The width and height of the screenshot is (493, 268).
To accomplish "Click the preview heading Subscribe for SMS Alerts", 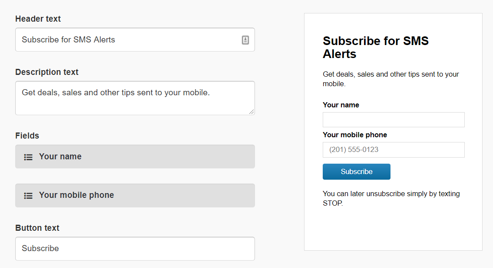I will point(376,47).
